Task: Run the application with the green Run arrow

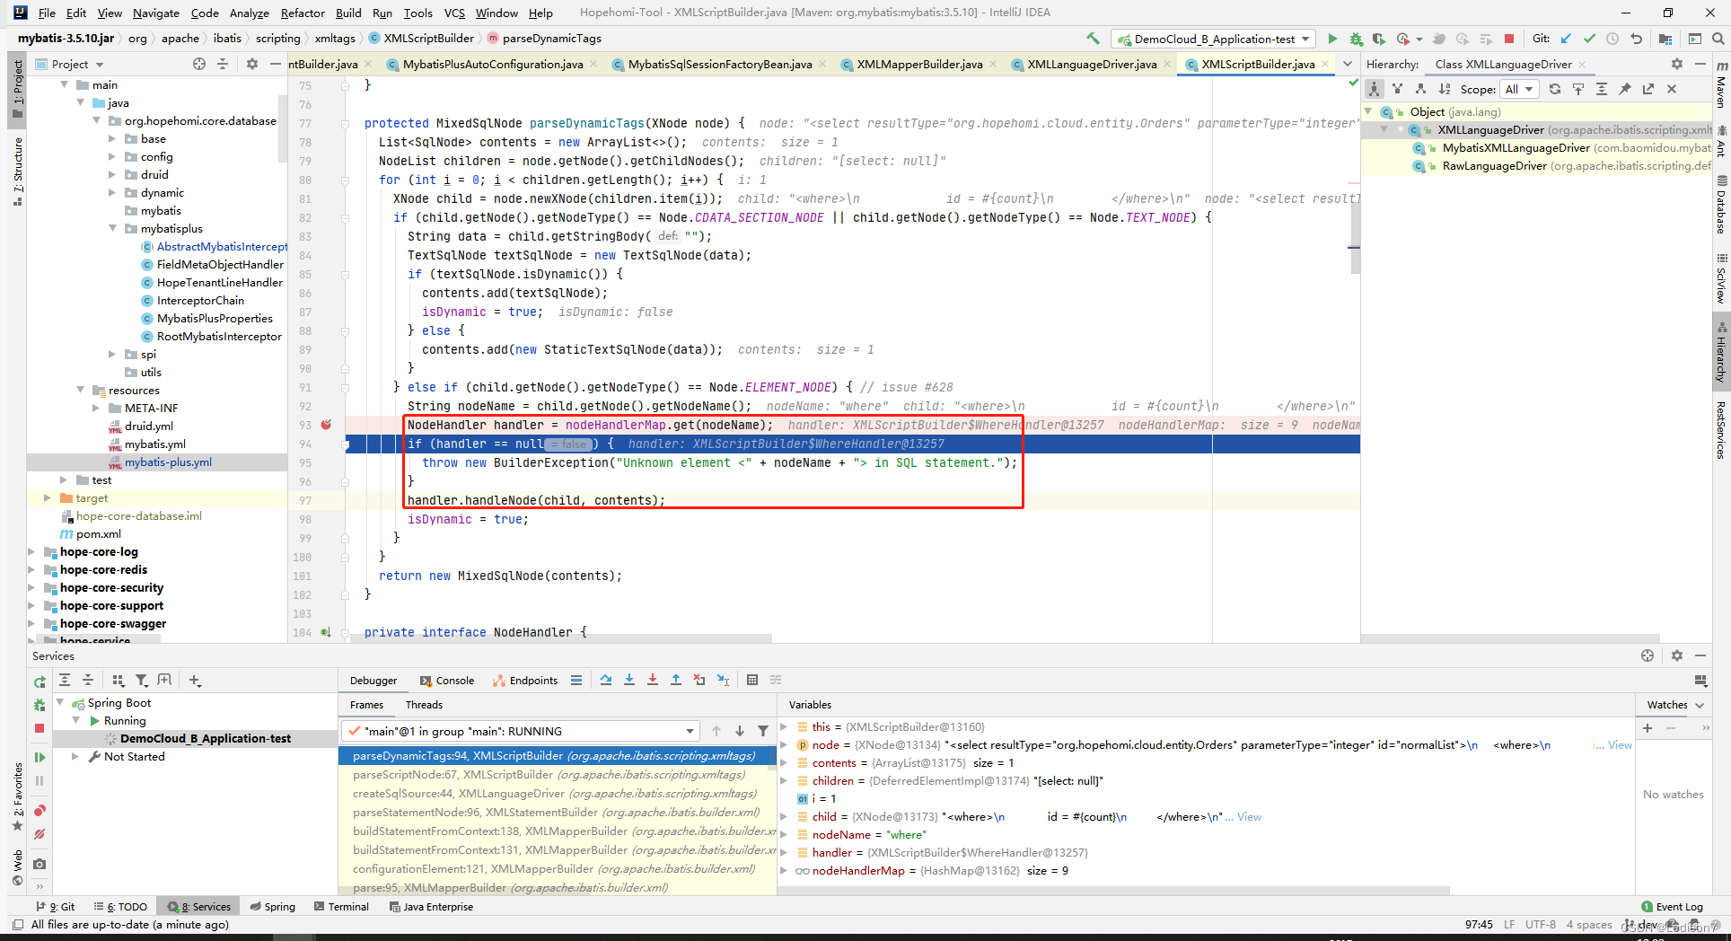Action: (x=1332, y=39)
